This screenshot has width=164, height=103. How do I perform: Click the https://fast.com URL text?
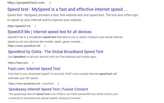[x=18, y=63]
